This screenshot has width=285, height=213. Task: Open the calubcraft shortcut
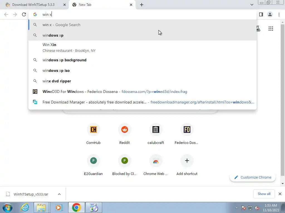156,134
